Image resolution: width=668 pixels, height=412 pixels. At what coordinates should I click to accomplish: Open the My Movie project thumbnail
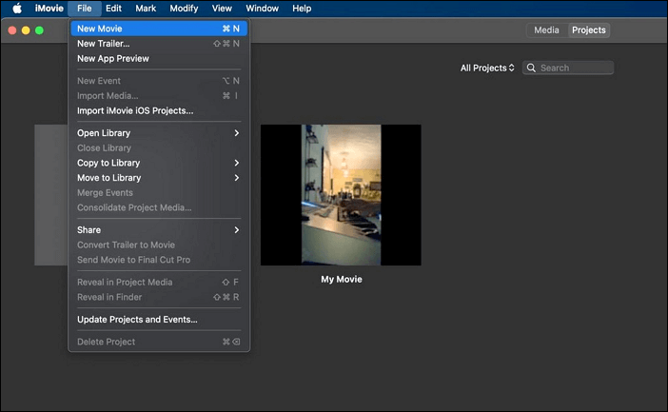click(341, 195)
